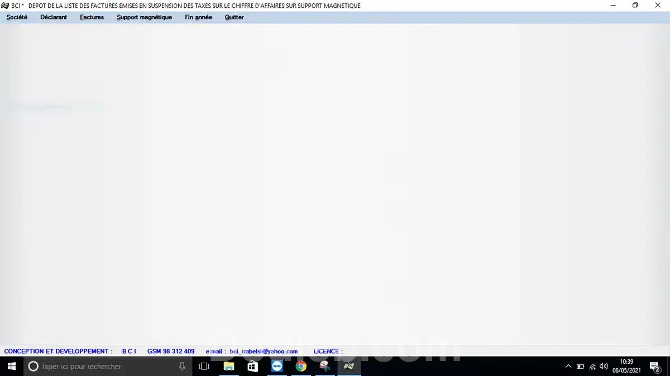Open File Explorer from the taskbar

228,366
